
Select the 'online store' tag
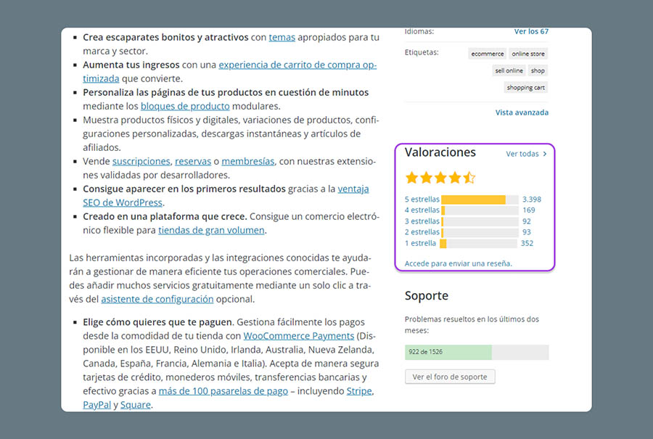click(x=528, y=54)
